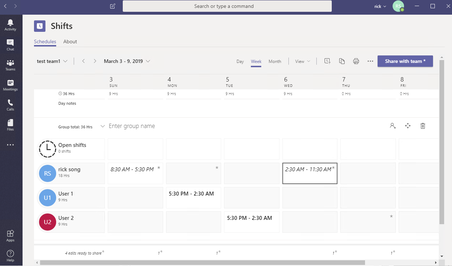Click the Enter group name field
452x266 pixels.
132,126
